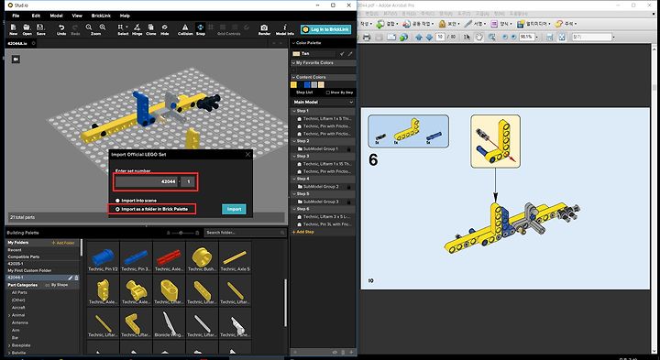The image size is (660, 360).
Task: Click the camera view icon in the viewport
Action: (16, 60)
